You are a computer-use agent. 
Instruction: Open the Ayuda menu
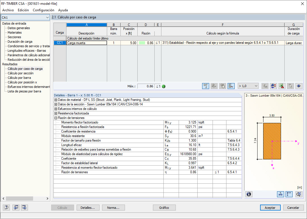pos(63,10)
